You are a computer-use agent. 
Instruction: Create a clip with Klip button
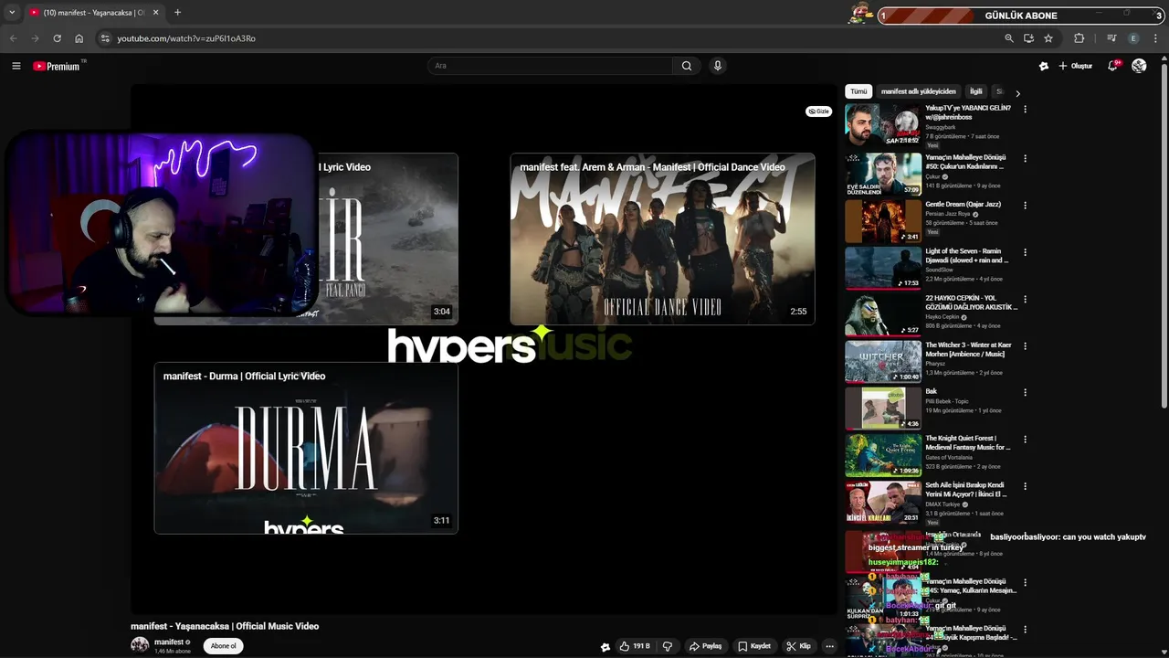point(798,646)
